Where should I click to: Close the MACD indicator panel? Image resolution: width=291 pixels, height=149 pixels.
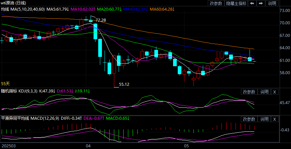[275, 119]
